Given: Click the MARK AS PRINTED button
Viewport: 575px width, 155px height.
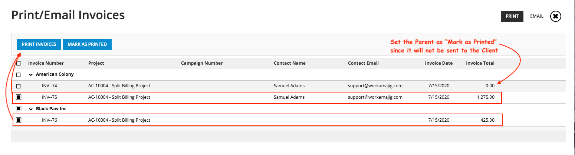Looking at the screenshot, I should click(87, 44).
